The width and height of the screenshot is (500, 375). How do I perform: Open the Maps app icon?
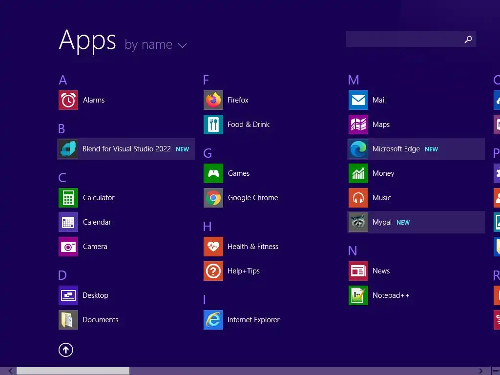tap(358, 125)
